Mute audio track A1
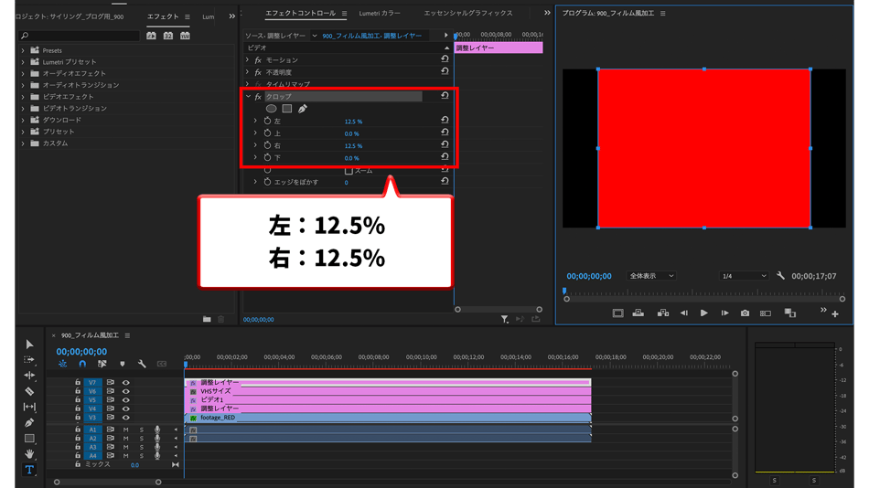Image resolution: width=869 pixels, height=488 pixels. [126, 430]
